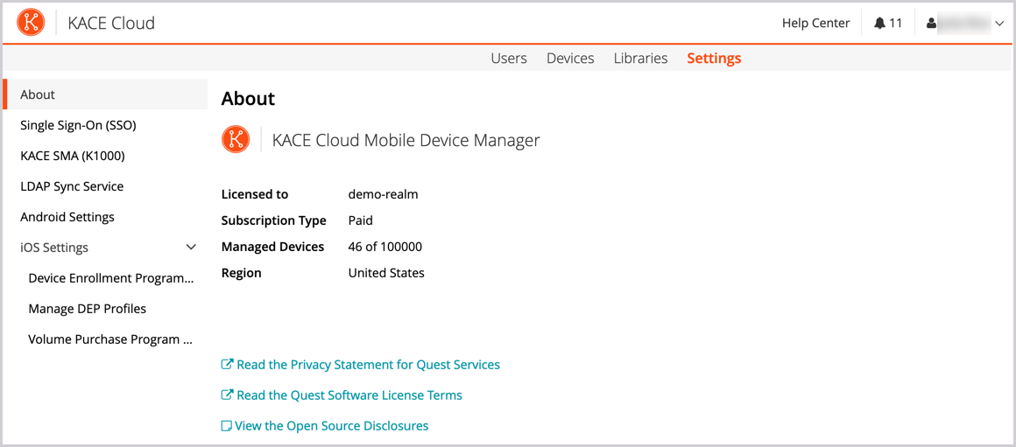
Task: Select Single Sign-On (SSO) in sidebar
Action: 78,125
